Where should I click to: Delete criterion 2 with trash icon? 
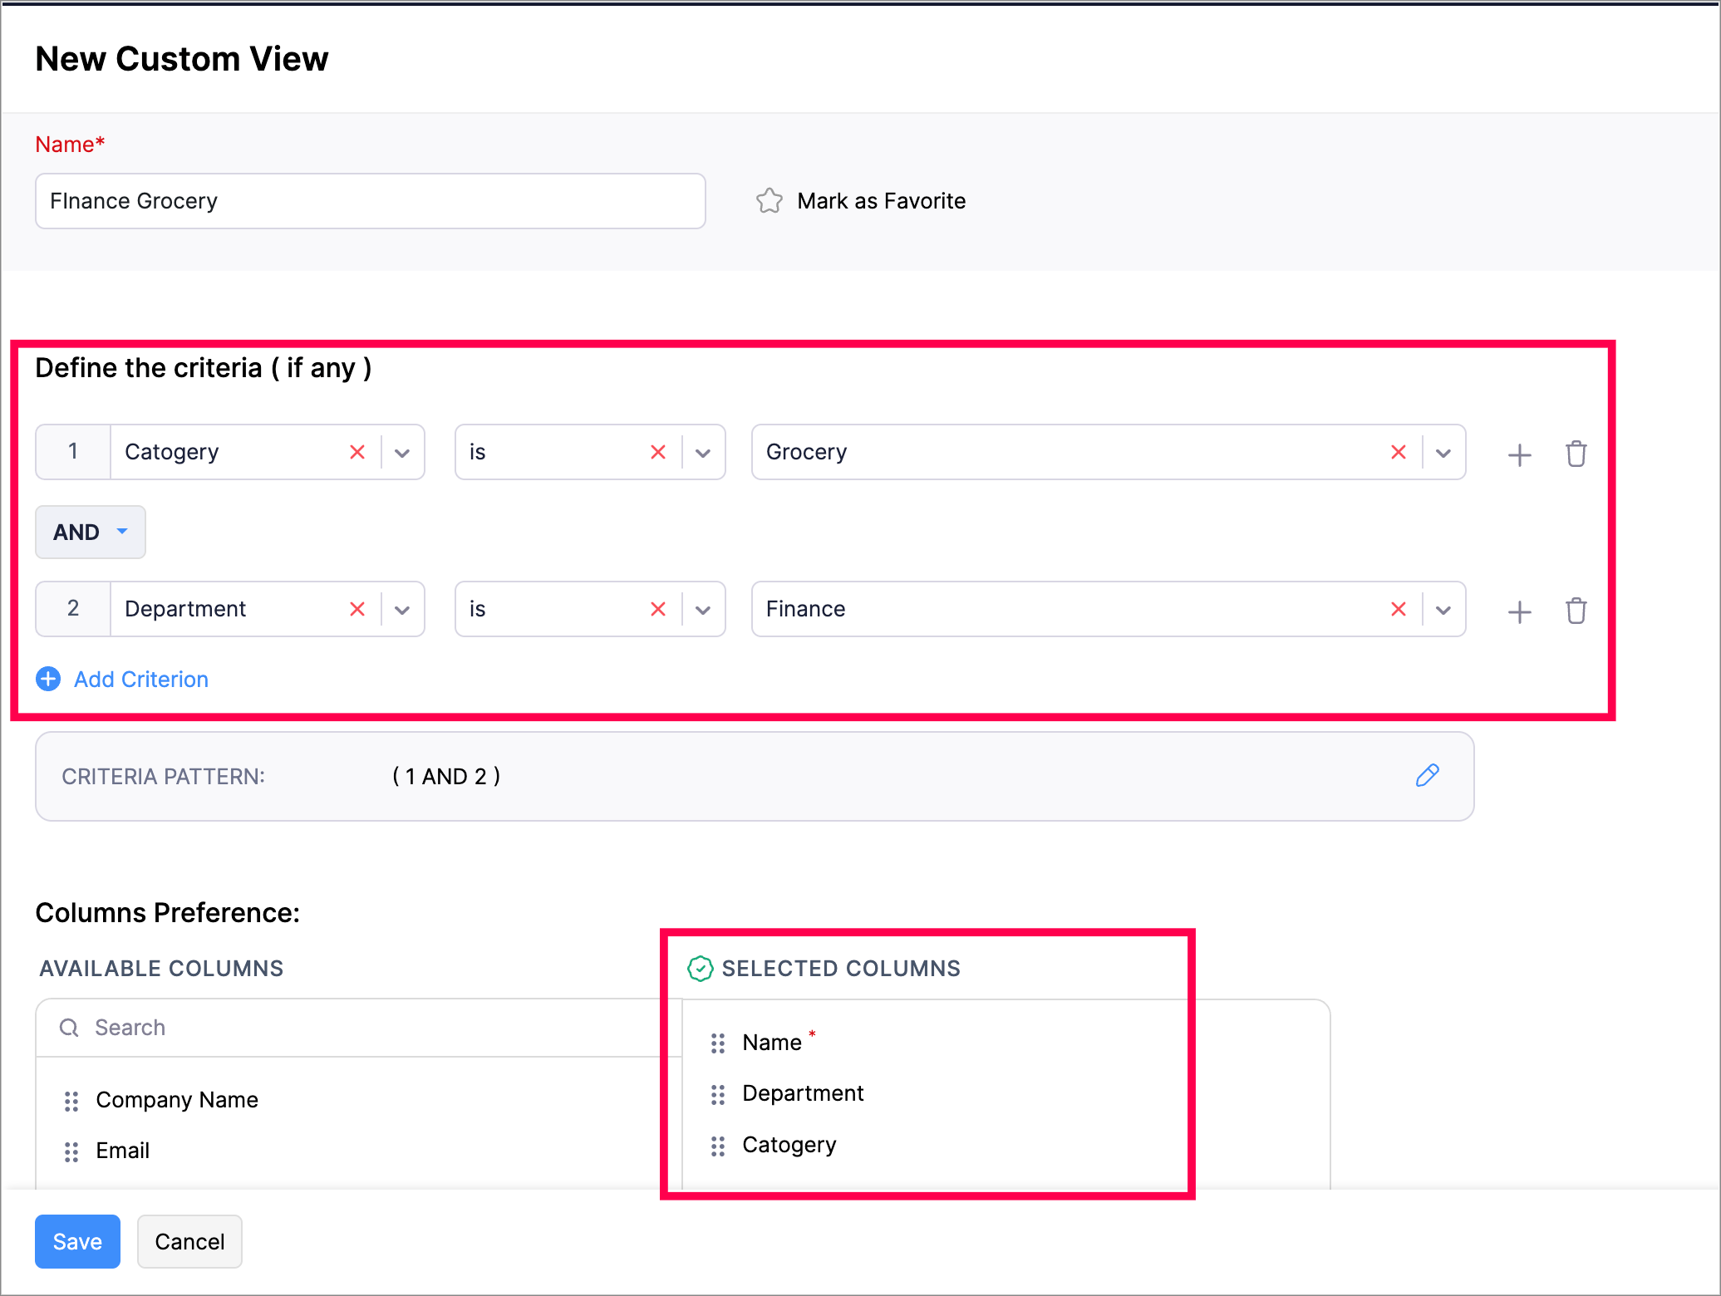click(x=1576, y=611)
